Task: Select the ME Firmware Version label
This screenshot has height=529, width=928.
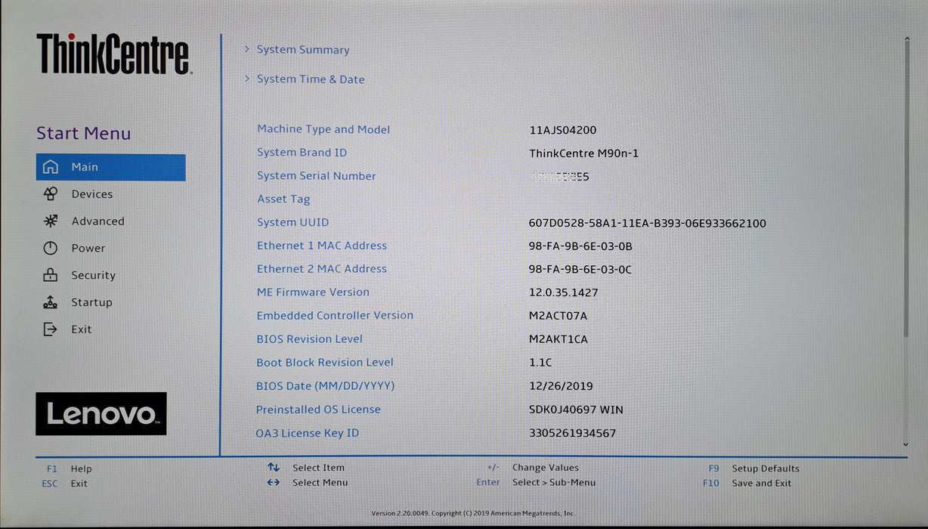Action: [x=313, y=292]
